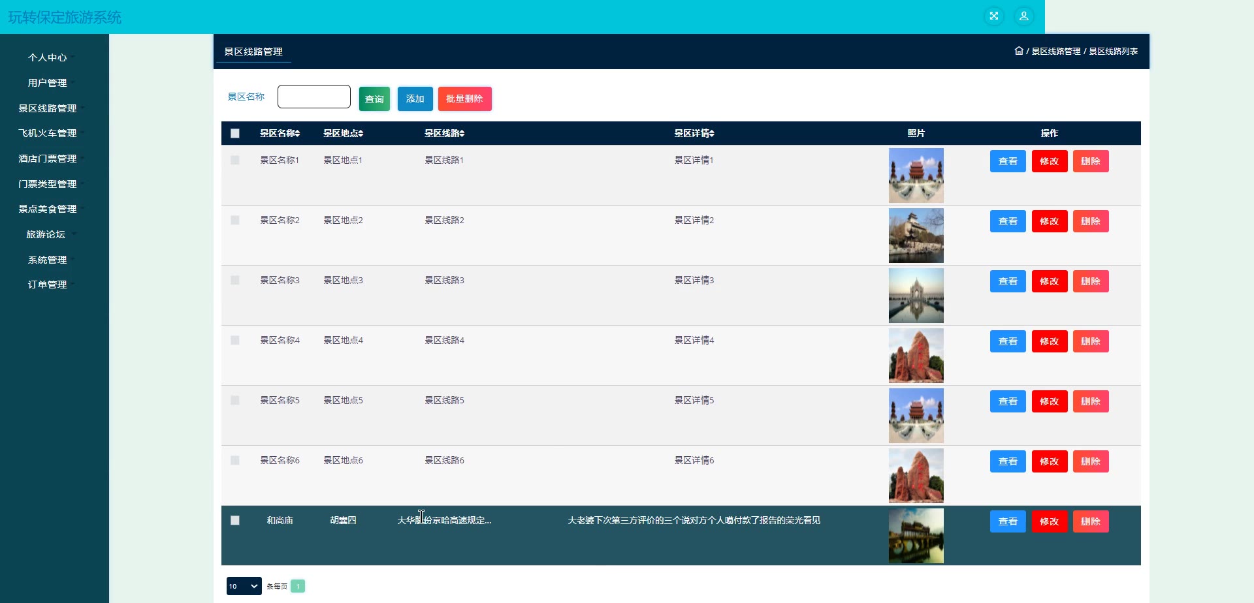This screenshot has width=1254, height=603.
Task: Sort by 景区线路 column arrow
Action: point(462,133)
